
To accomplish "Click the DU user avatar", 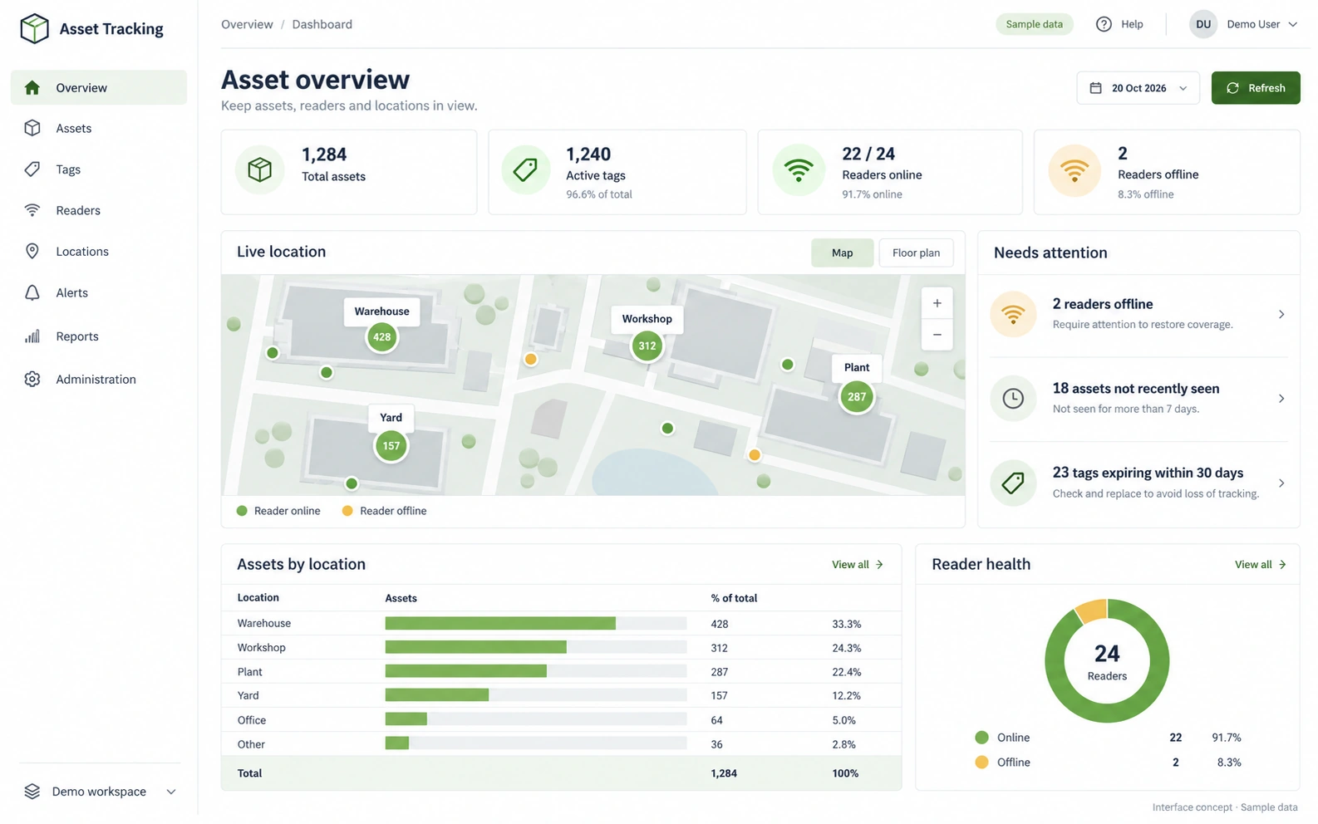I will (1202, 24).
